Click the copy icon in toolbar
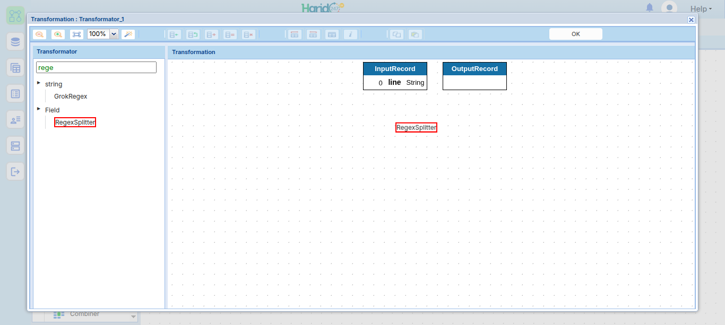Screen dimensions: 725x325 (x=396, y=34)
